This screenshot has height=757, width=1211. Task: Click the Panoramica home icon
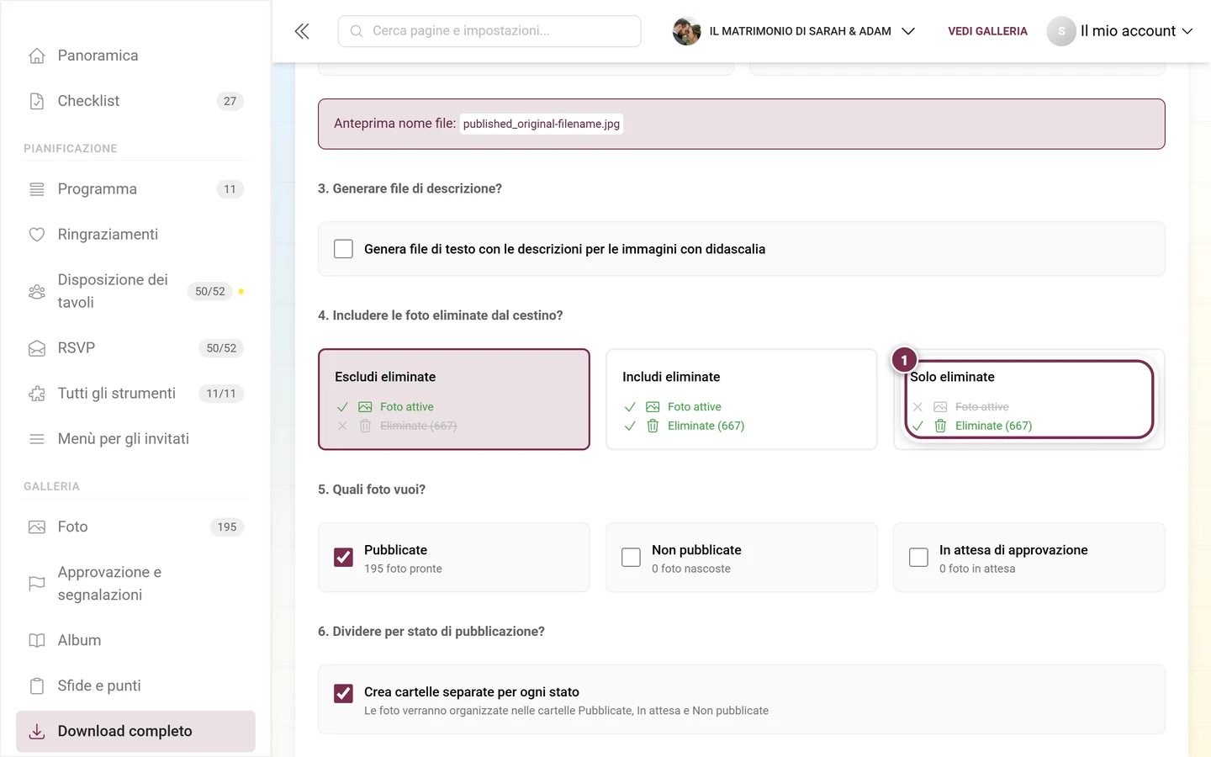[x=37, y=56]
